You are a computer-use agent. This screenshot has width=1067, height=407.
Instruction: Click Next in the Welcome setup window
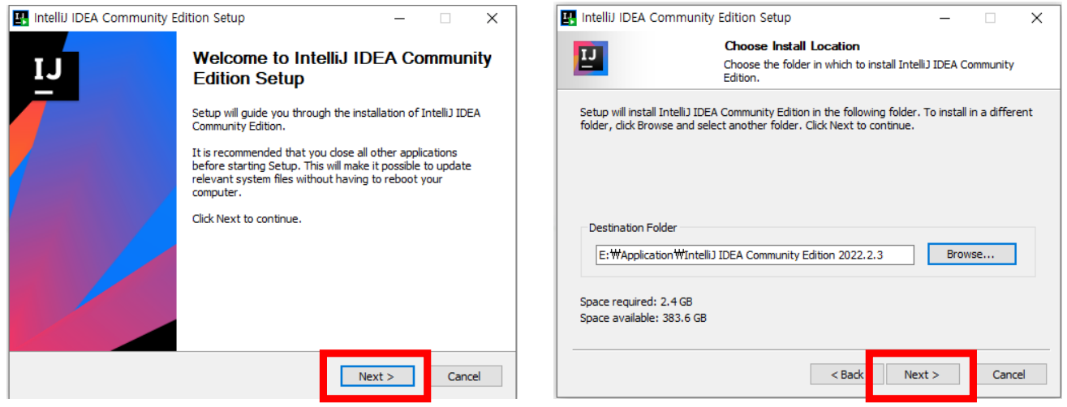click(376, 376)
